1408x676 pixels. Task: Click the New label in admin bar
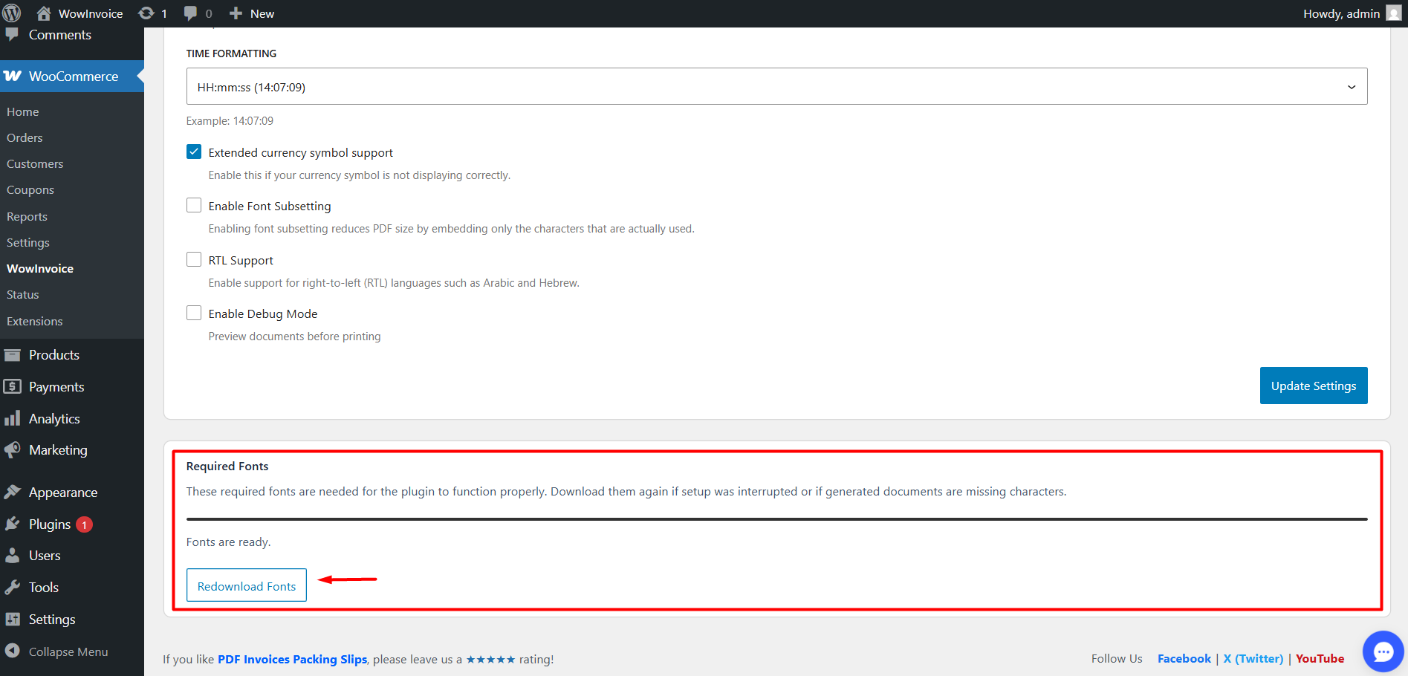262,13
